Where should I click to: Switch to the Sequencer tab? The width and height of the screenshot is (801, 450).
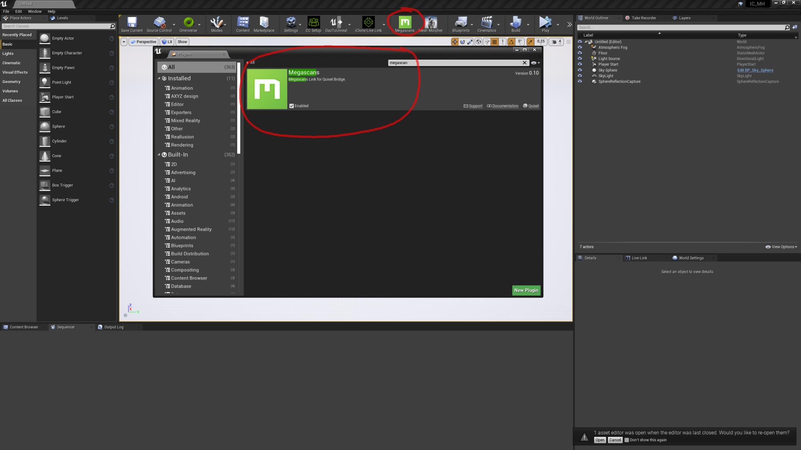pos(66,327)
